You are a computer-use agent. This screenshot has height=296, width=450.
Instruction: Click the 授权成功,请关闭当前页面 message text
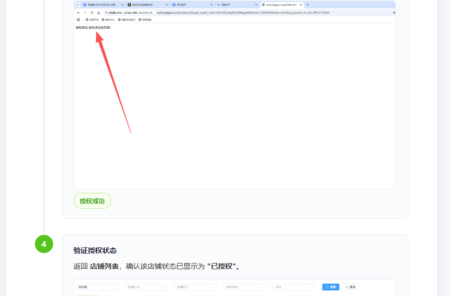(93, 28)
